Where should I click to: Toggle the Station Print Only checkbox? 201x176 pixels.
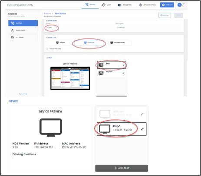(x=47, y=49)
